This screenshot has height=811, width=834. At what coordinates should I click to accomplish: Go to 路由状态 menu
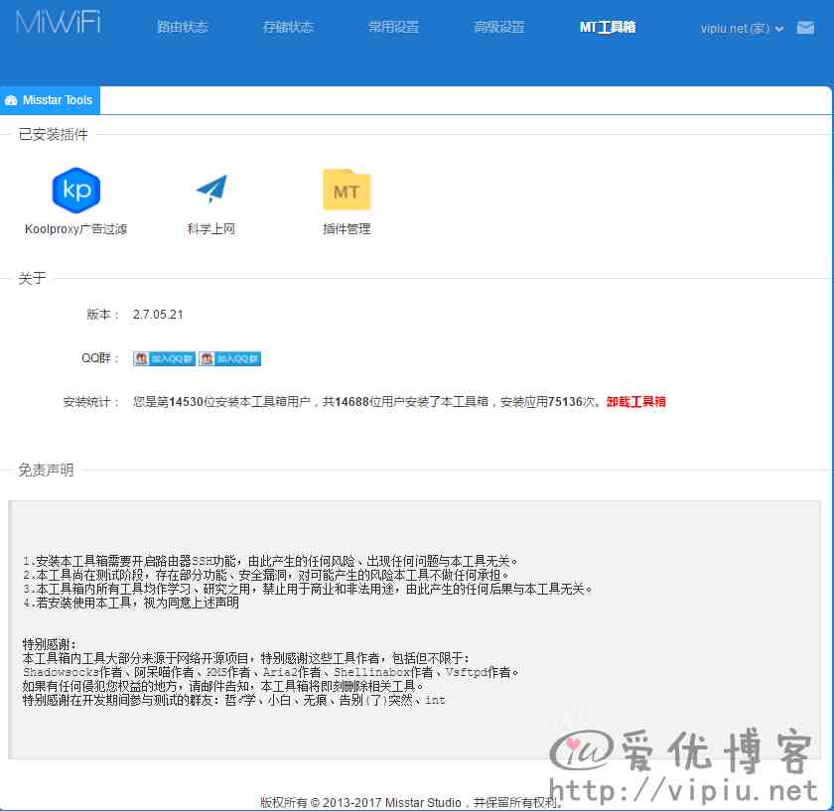(182, 27)
